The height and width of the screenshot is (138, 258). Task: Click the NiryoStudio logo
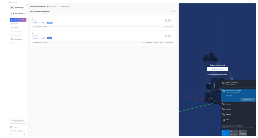(x=12, y=7)
